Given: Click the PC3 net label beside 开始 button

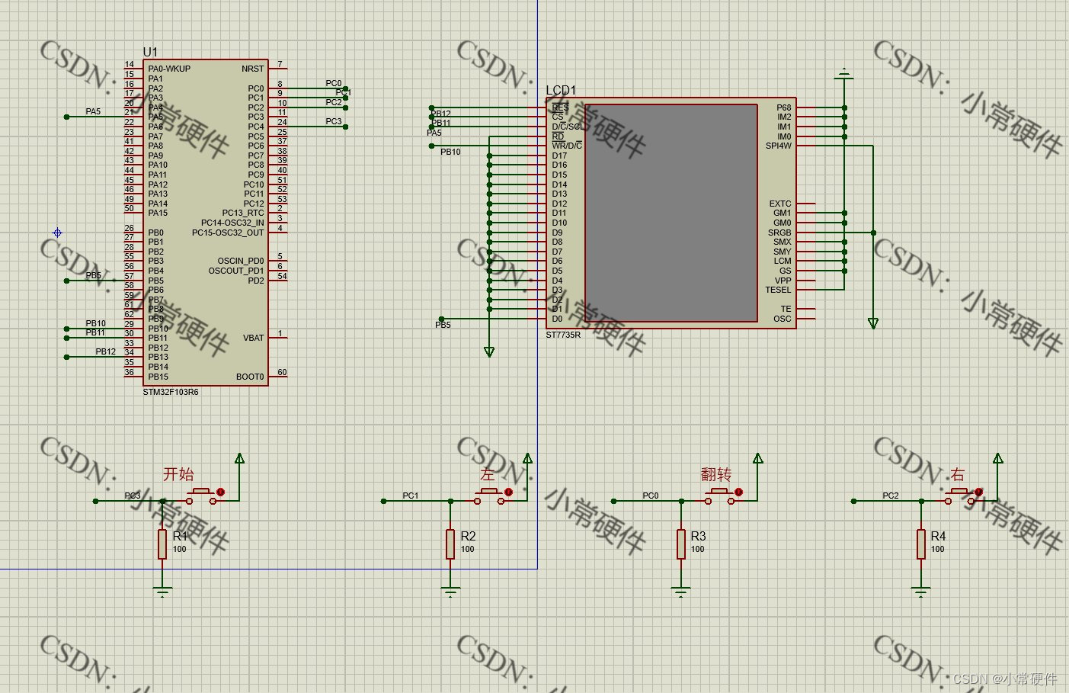Looking at the screenshot, I should (133, 496).
